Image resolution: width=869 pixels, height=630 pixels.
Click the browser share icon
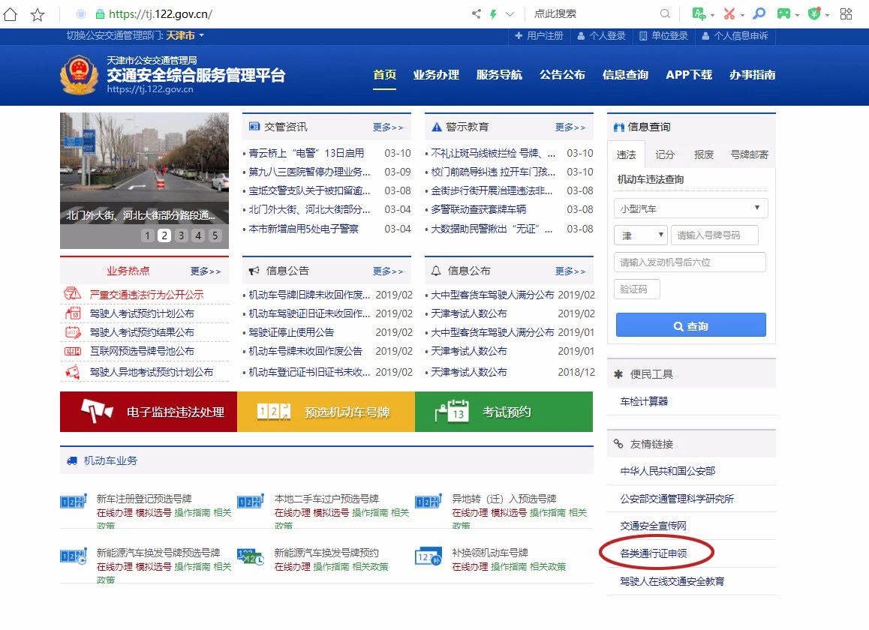pos(476,13)
